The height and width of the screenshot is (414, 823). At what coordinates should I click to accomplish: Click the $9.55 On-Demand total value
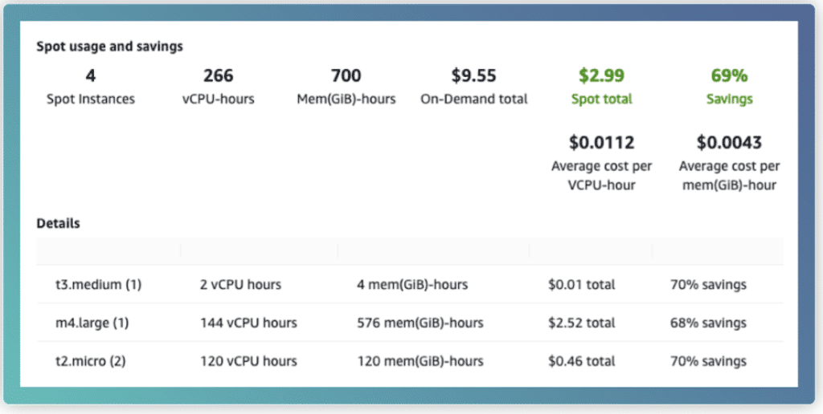click(474, 76)
